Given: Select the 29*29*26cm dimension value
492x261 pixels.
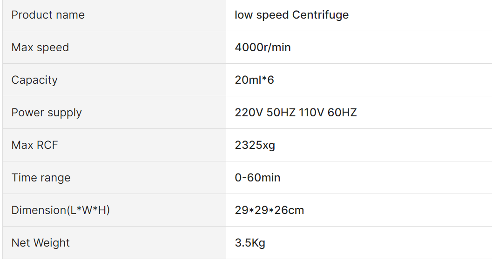Looking at the screenshot, I should 269,210.
